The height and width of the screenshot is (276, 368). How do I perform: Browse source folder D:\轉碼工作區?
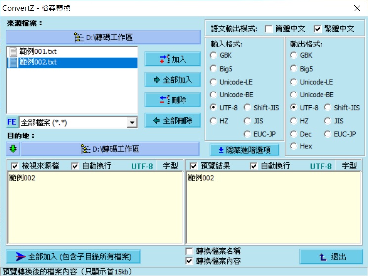coord(103,37)
